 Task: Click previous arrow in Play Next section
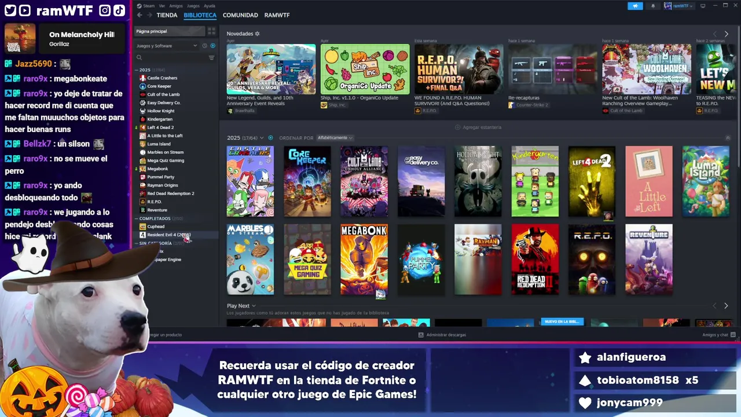tap(714, 306)
